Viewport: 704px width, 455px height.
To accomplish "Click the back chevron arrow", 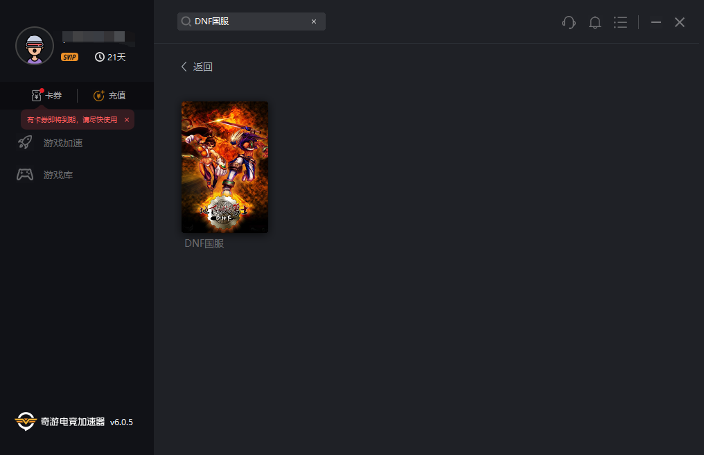I will (184, 67).
